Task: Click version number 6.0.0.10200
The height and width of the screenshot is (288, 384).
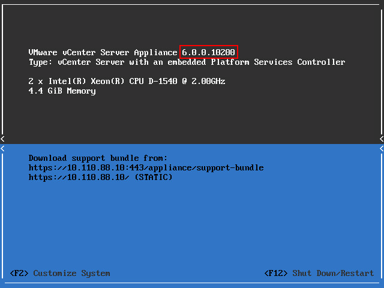Action: tap(208, 52)
